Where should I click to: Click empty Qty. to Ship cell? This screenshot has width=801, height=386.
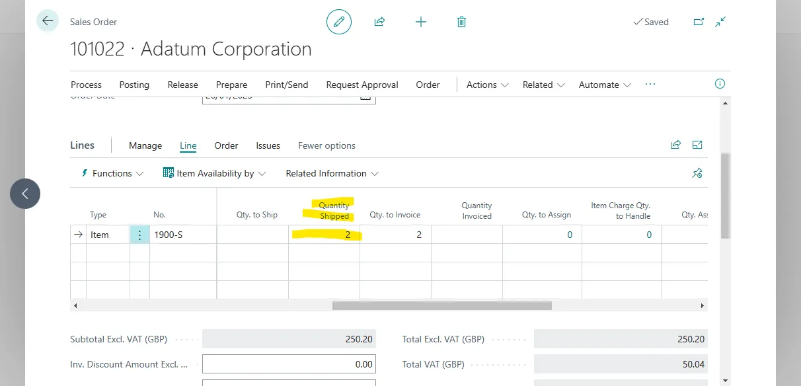(252, 235)
